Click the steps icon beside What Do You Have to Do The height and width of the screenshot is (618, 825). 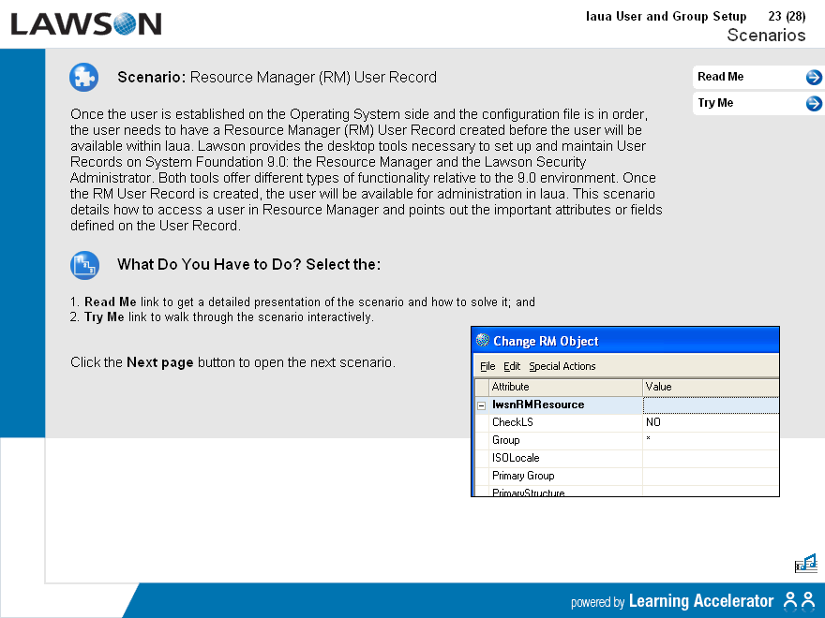pos(84,265)
